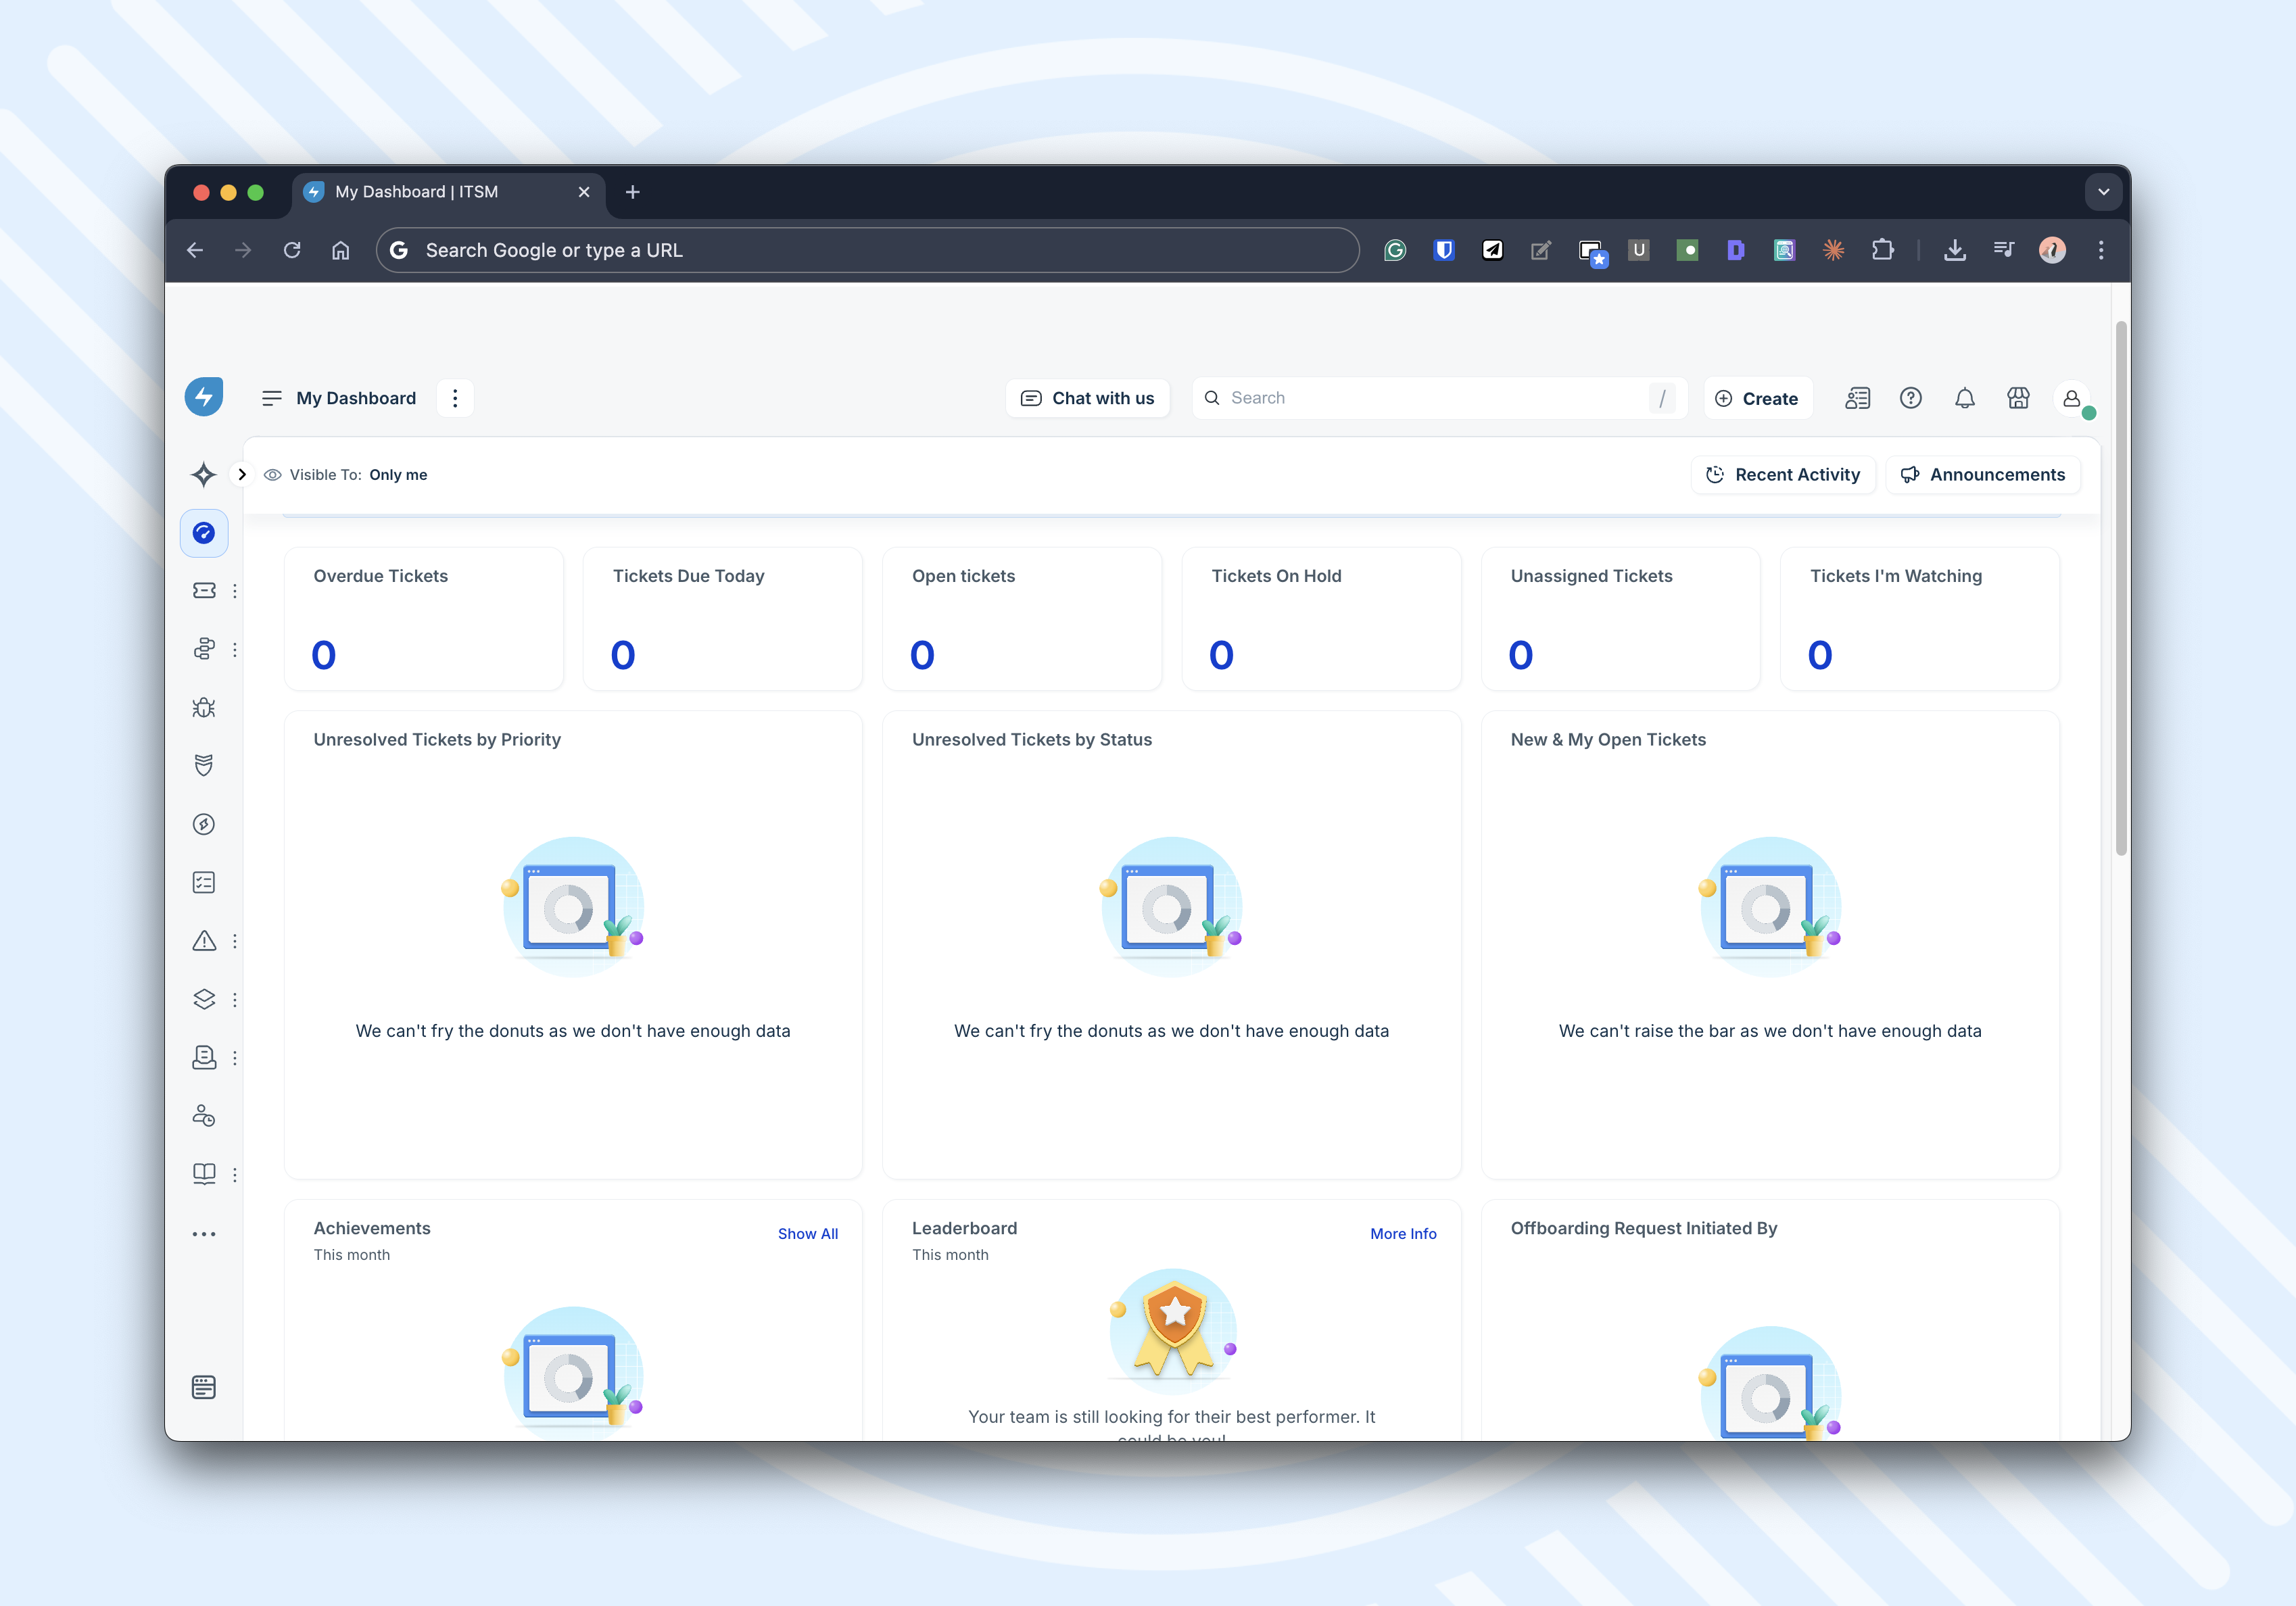Click Show All in the Achievements widget
2296x1606 pixels.
tap(808, 1233)
